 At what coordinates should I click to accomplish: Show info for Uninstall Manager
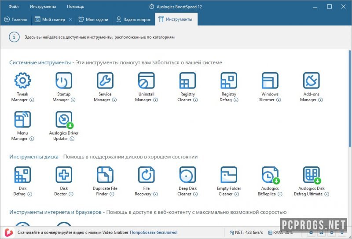click(156, 100)
